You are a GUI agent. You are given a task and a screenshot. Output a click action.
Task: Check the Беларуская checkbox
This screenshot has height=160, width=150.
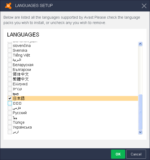[10, 65]
